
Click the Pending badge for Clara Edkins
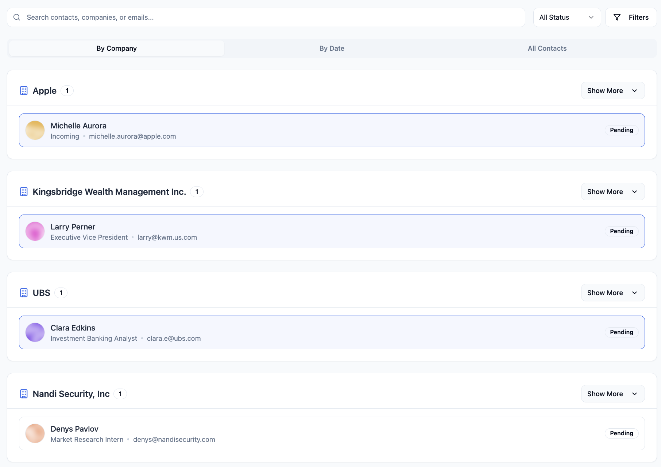(621, 332)
